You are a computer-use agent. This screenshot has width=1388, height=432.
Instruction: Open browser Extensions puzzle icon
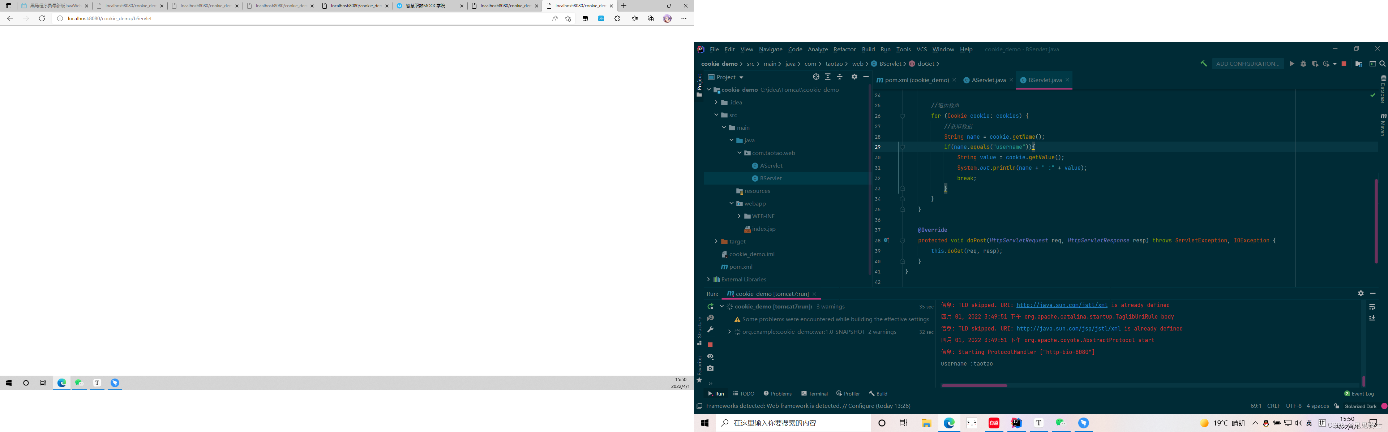point(617,18)
